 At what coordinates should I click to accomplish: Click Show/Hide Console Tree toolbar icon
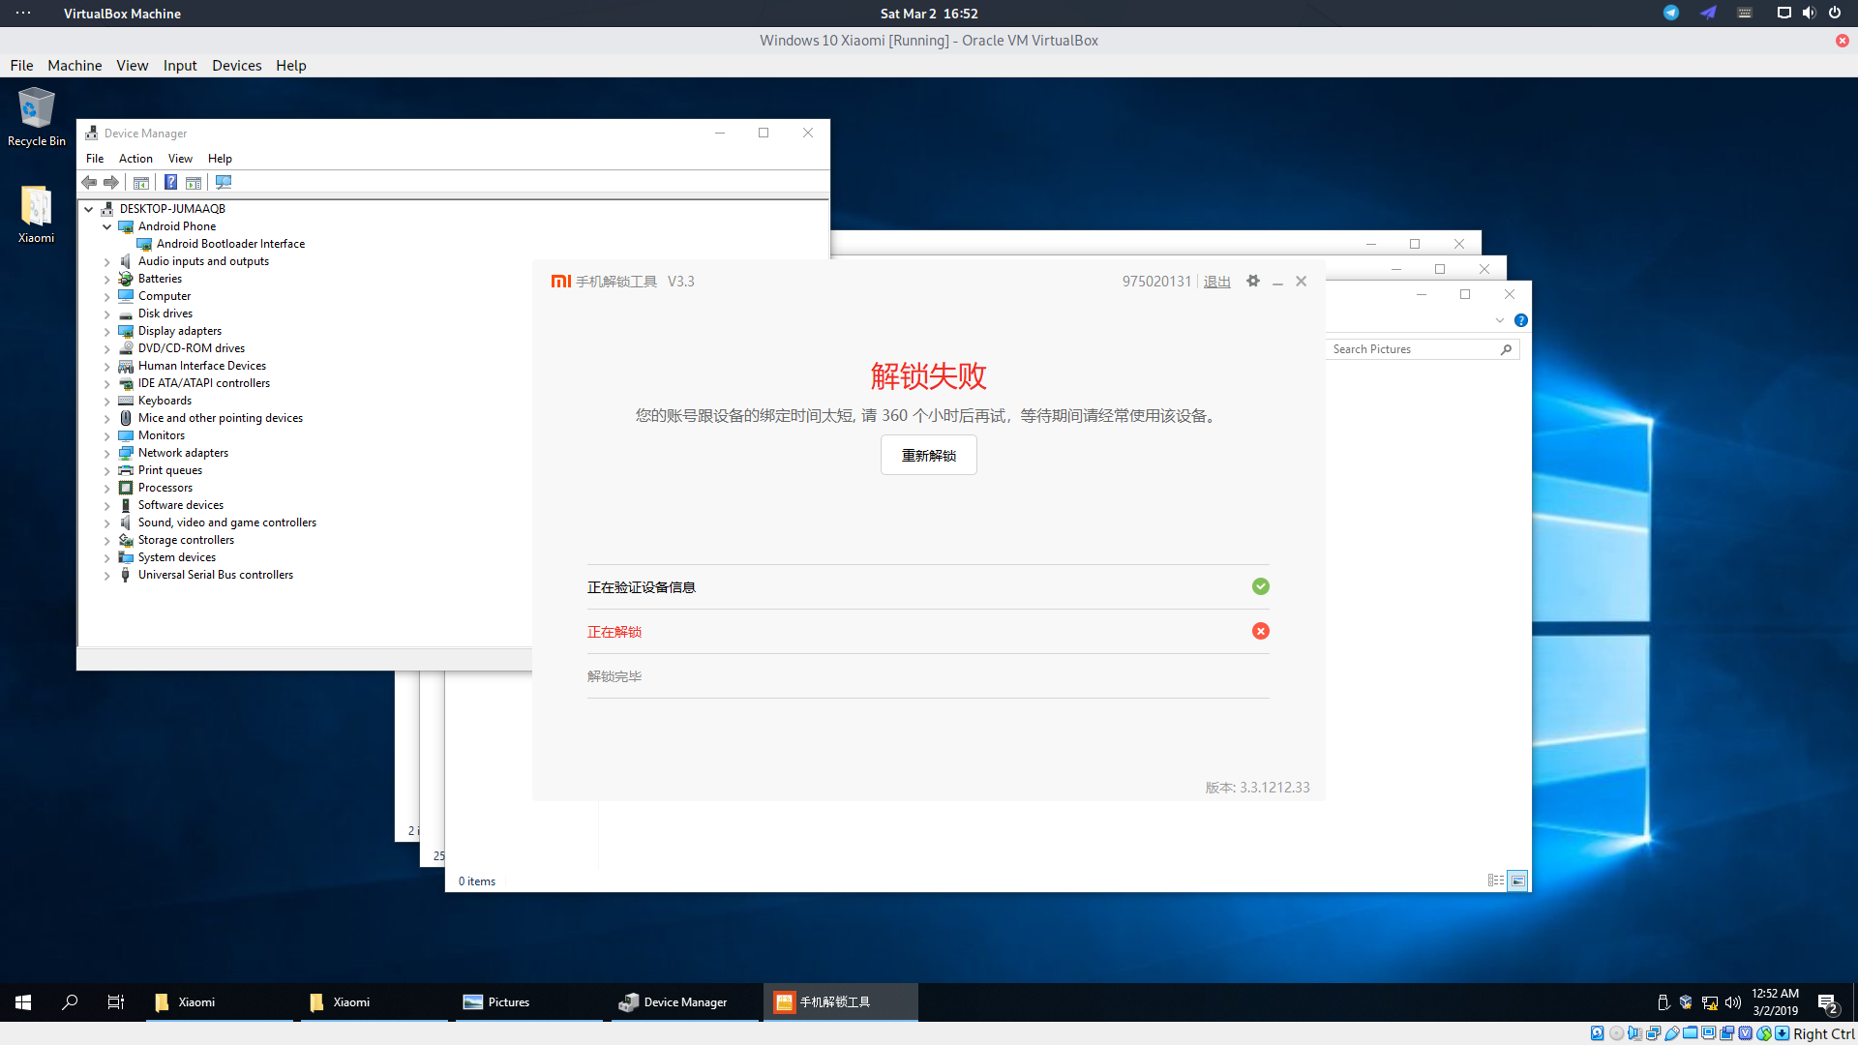point(141,182)
